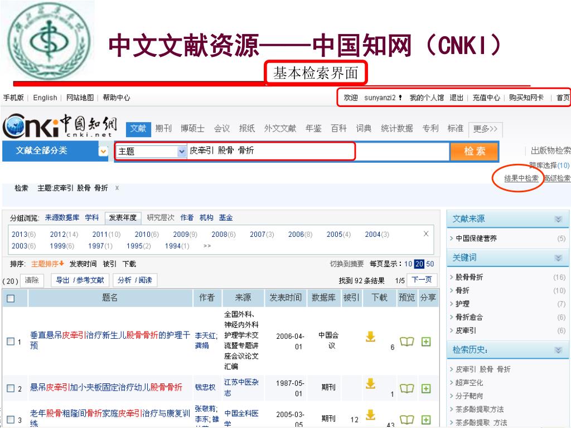This screenshot has height=428, width=571.
Task: Show more years with the >> arrows
Action: tap(207, 246)
